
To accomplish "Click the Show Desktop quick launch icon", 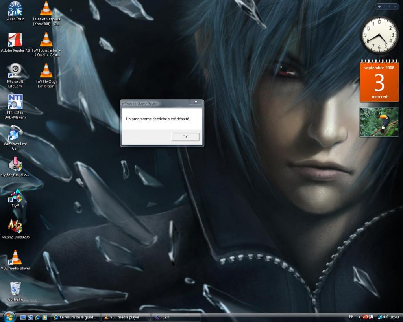I will (23, 317).
